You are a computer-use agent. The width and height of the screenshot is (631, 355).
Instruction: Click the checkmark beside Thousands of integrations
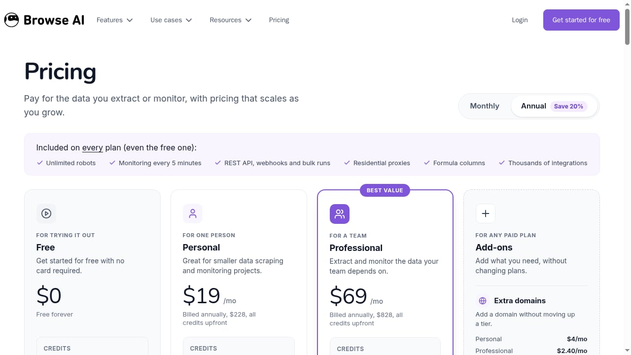[x=502, y=163]
